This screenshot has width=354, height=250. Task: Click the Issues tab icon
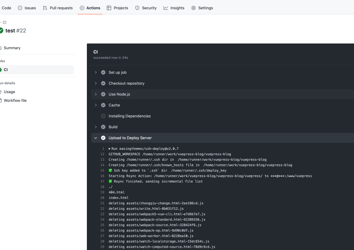click(x=20, y=8)
